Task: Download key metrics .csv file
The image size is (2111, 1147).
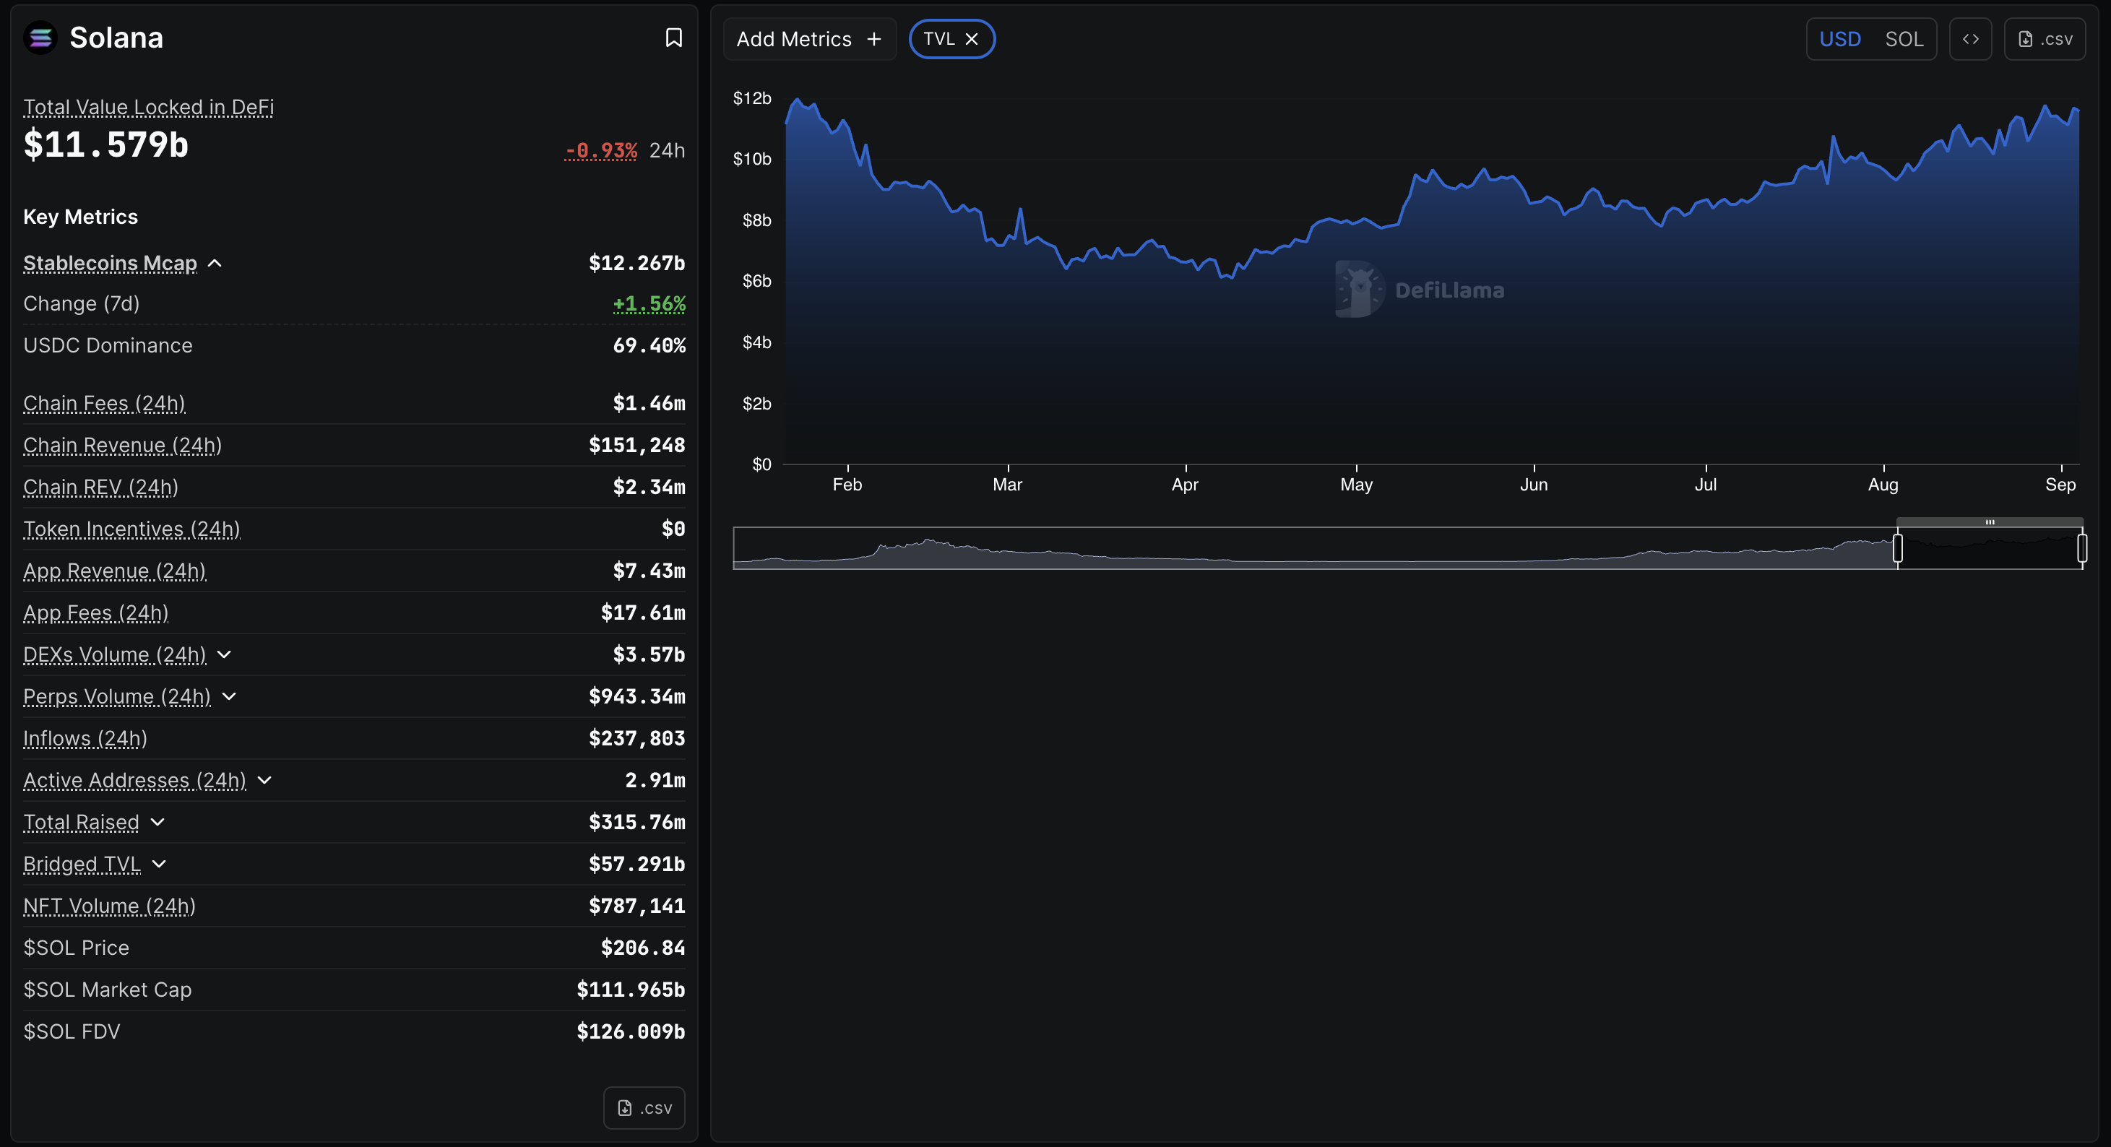Action: (644, 1108)
